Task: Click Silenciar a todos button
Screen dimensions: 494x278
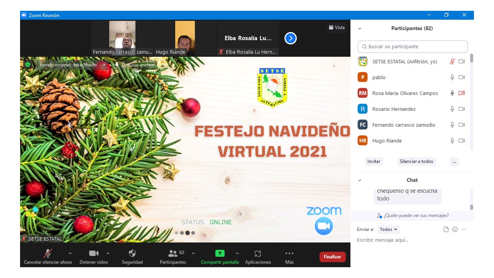Action: [416, 161]
